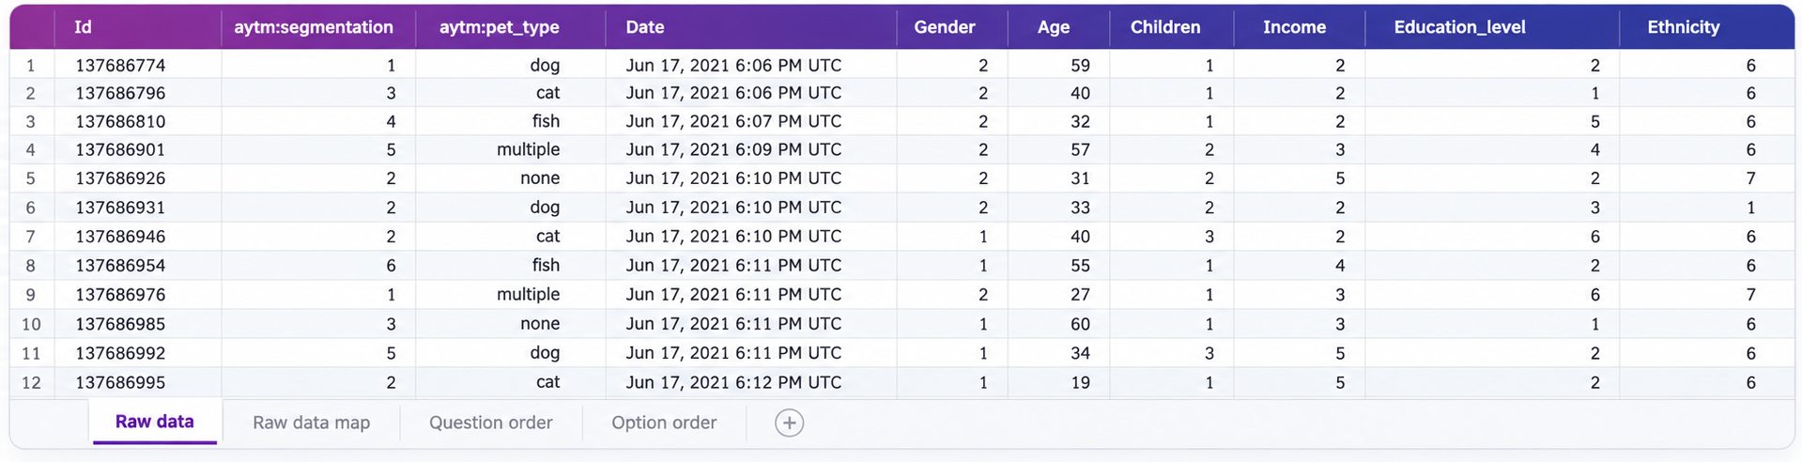
Task: Open the Question order tab
Action: coord(491,423)
